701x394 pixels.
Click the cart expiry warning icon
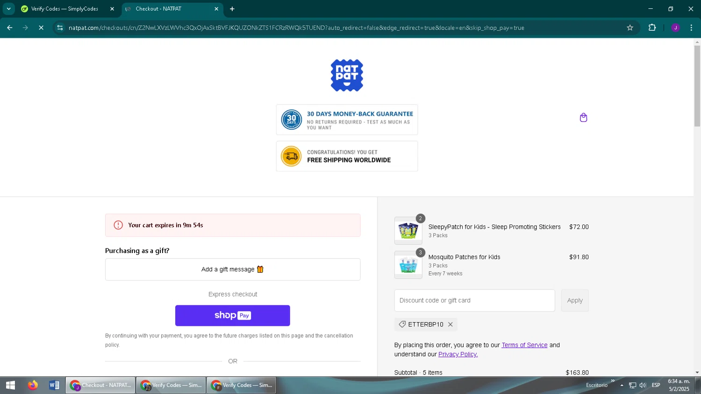[x=118, y=225]
